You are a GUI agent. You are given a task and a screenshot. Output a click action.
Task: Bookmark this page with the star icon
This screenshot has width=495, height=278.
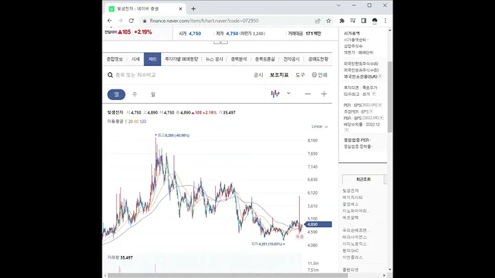[x=329, y=21]
